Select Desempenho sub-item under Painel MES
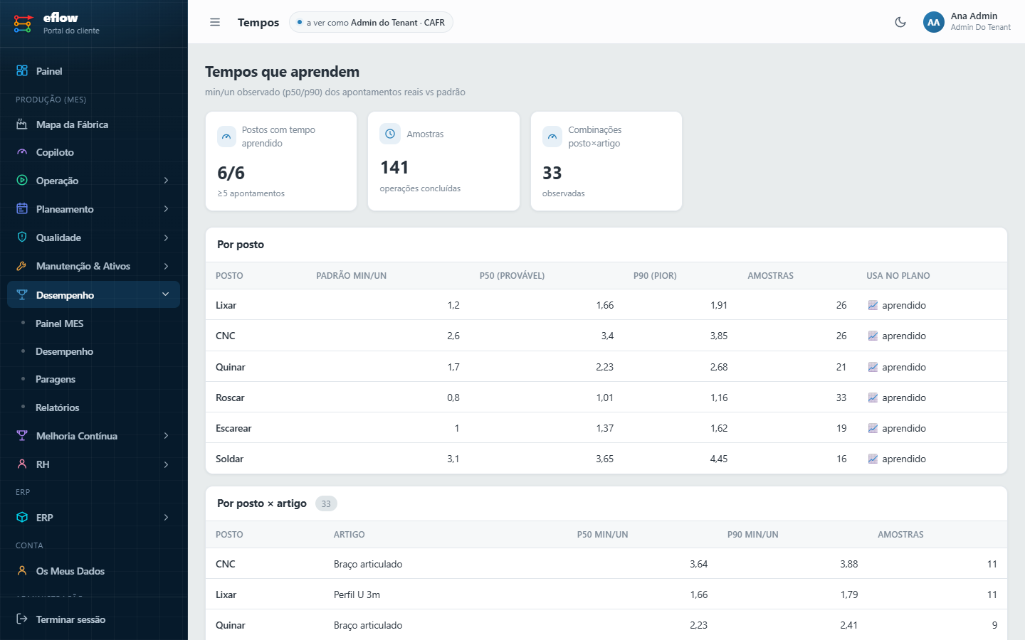Screen dimensions: 1025x640 click(64, 351)
